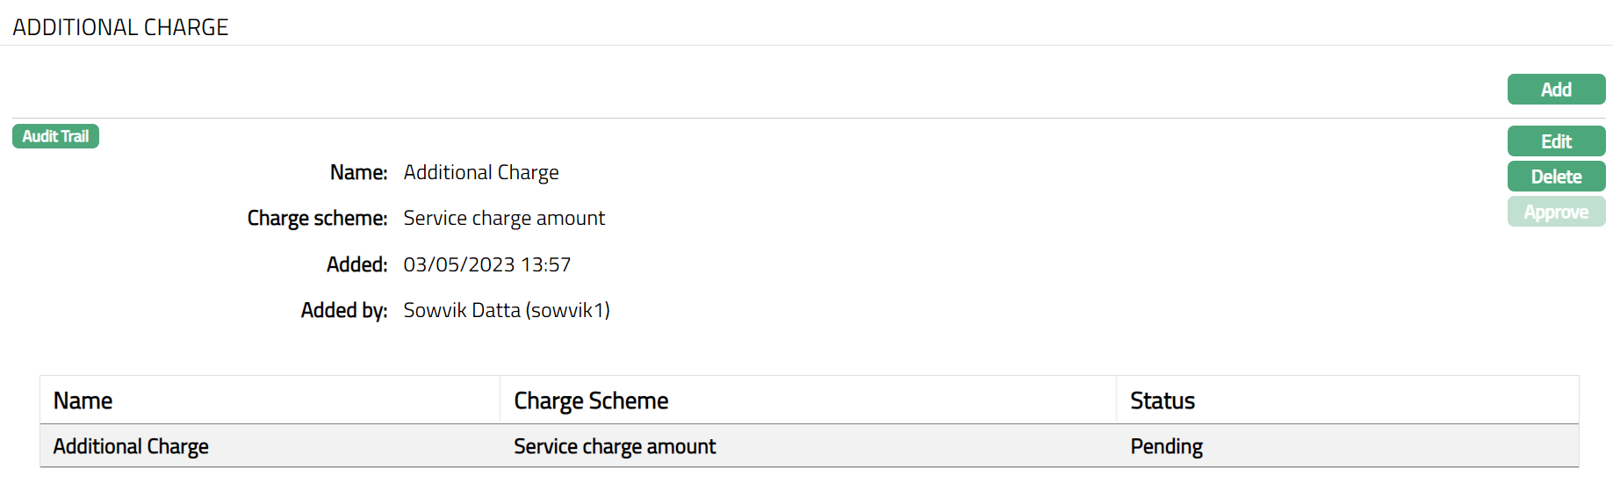Screen dimensions: 1613x484
Task: Click the Status column header
Action: pyautogui.click(x=1163, y=401)
